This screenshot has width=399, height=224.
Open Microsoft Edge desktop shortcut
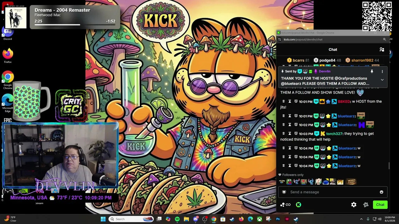[8, 103]
